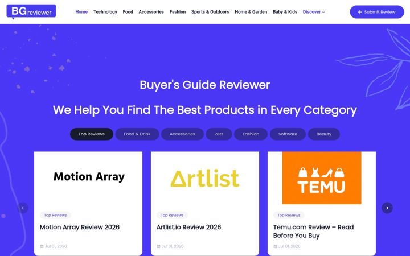Open Temu.com Review – Read Before You Buy
410x256 pixels.
point(314,231)
